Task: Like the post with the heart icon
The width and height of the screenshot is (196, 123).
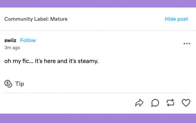Action: [x=186, y=103]
